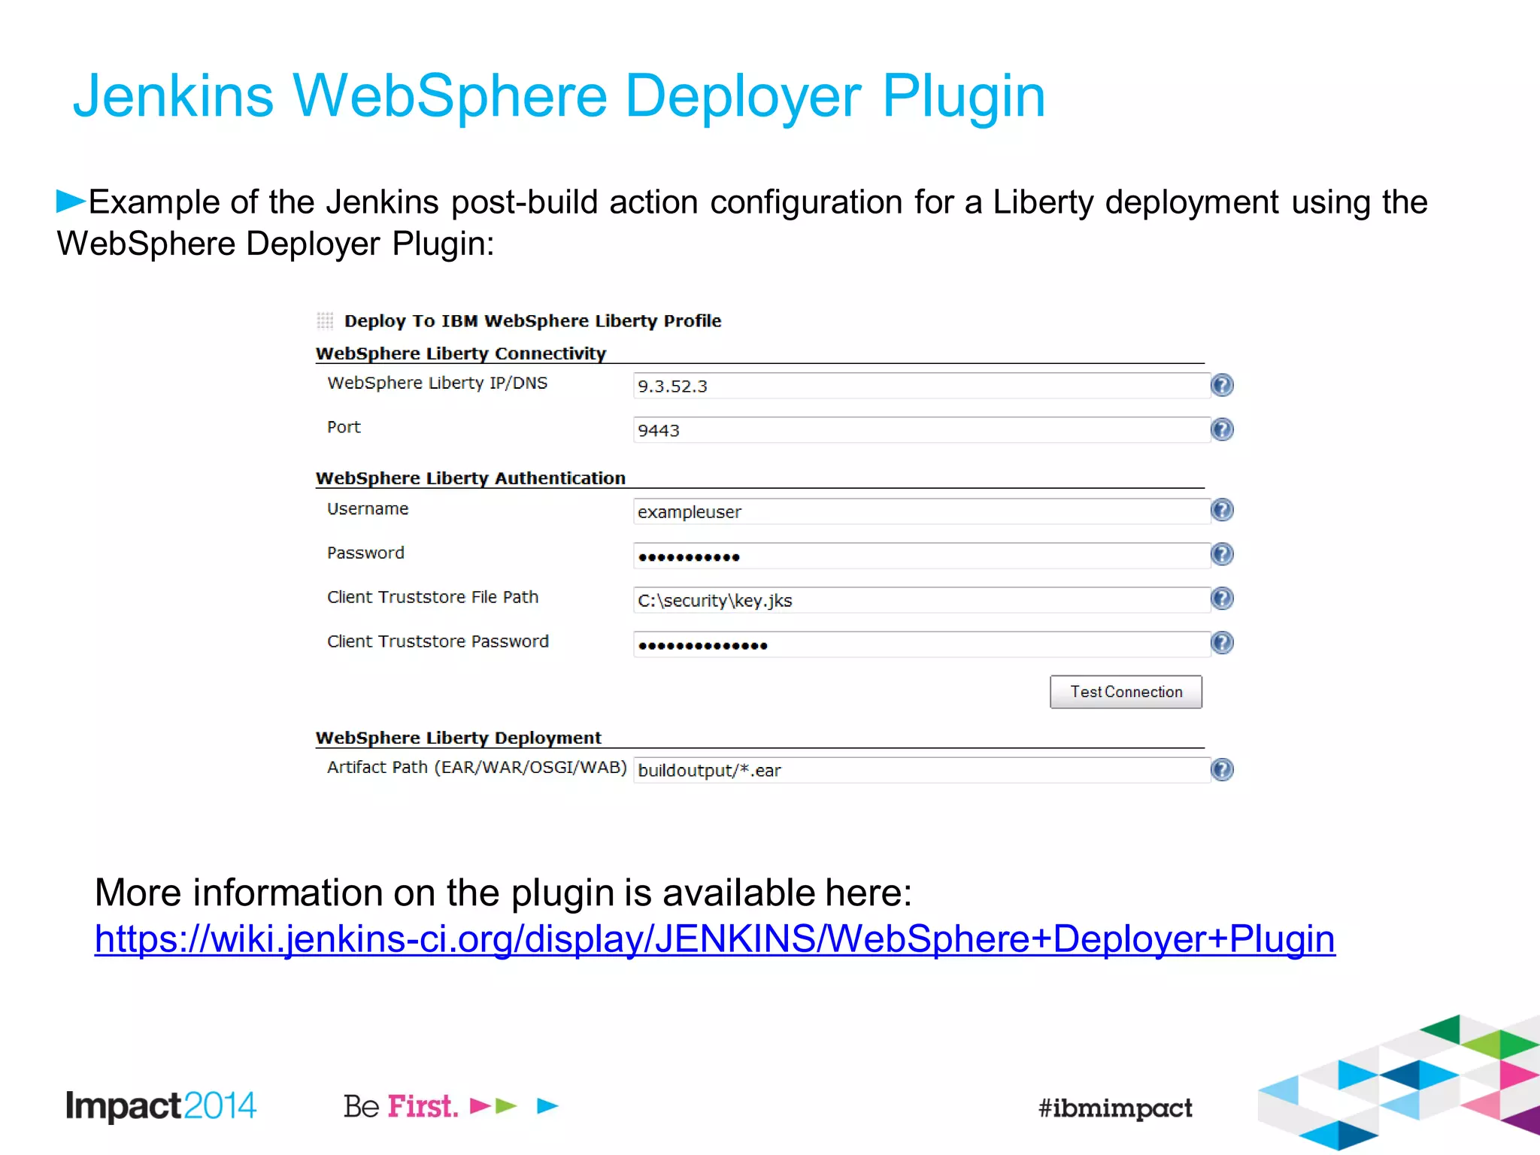Screen dimensions: 1540x1155
Task: Open help for Client Truststore Password
Action: 1222,643
